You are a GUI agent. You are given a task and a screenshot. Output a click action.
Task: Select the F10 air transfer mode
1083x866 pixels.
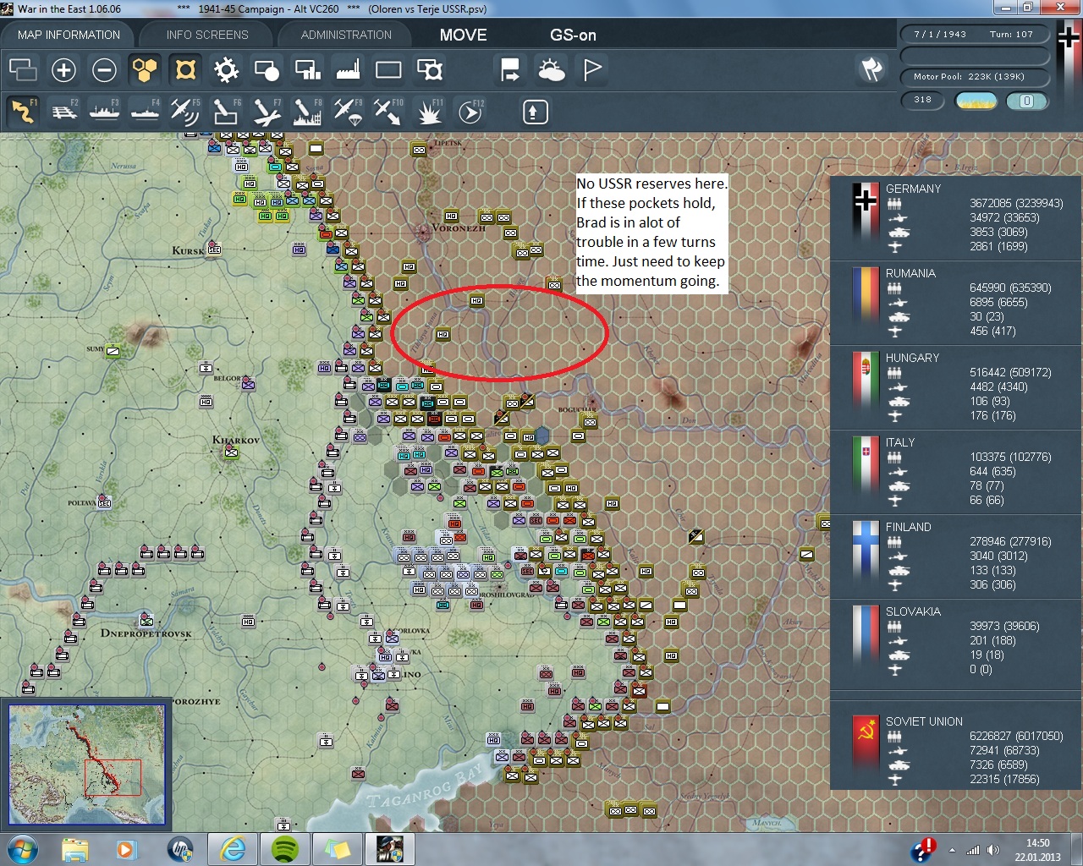[x=388, y=112]
